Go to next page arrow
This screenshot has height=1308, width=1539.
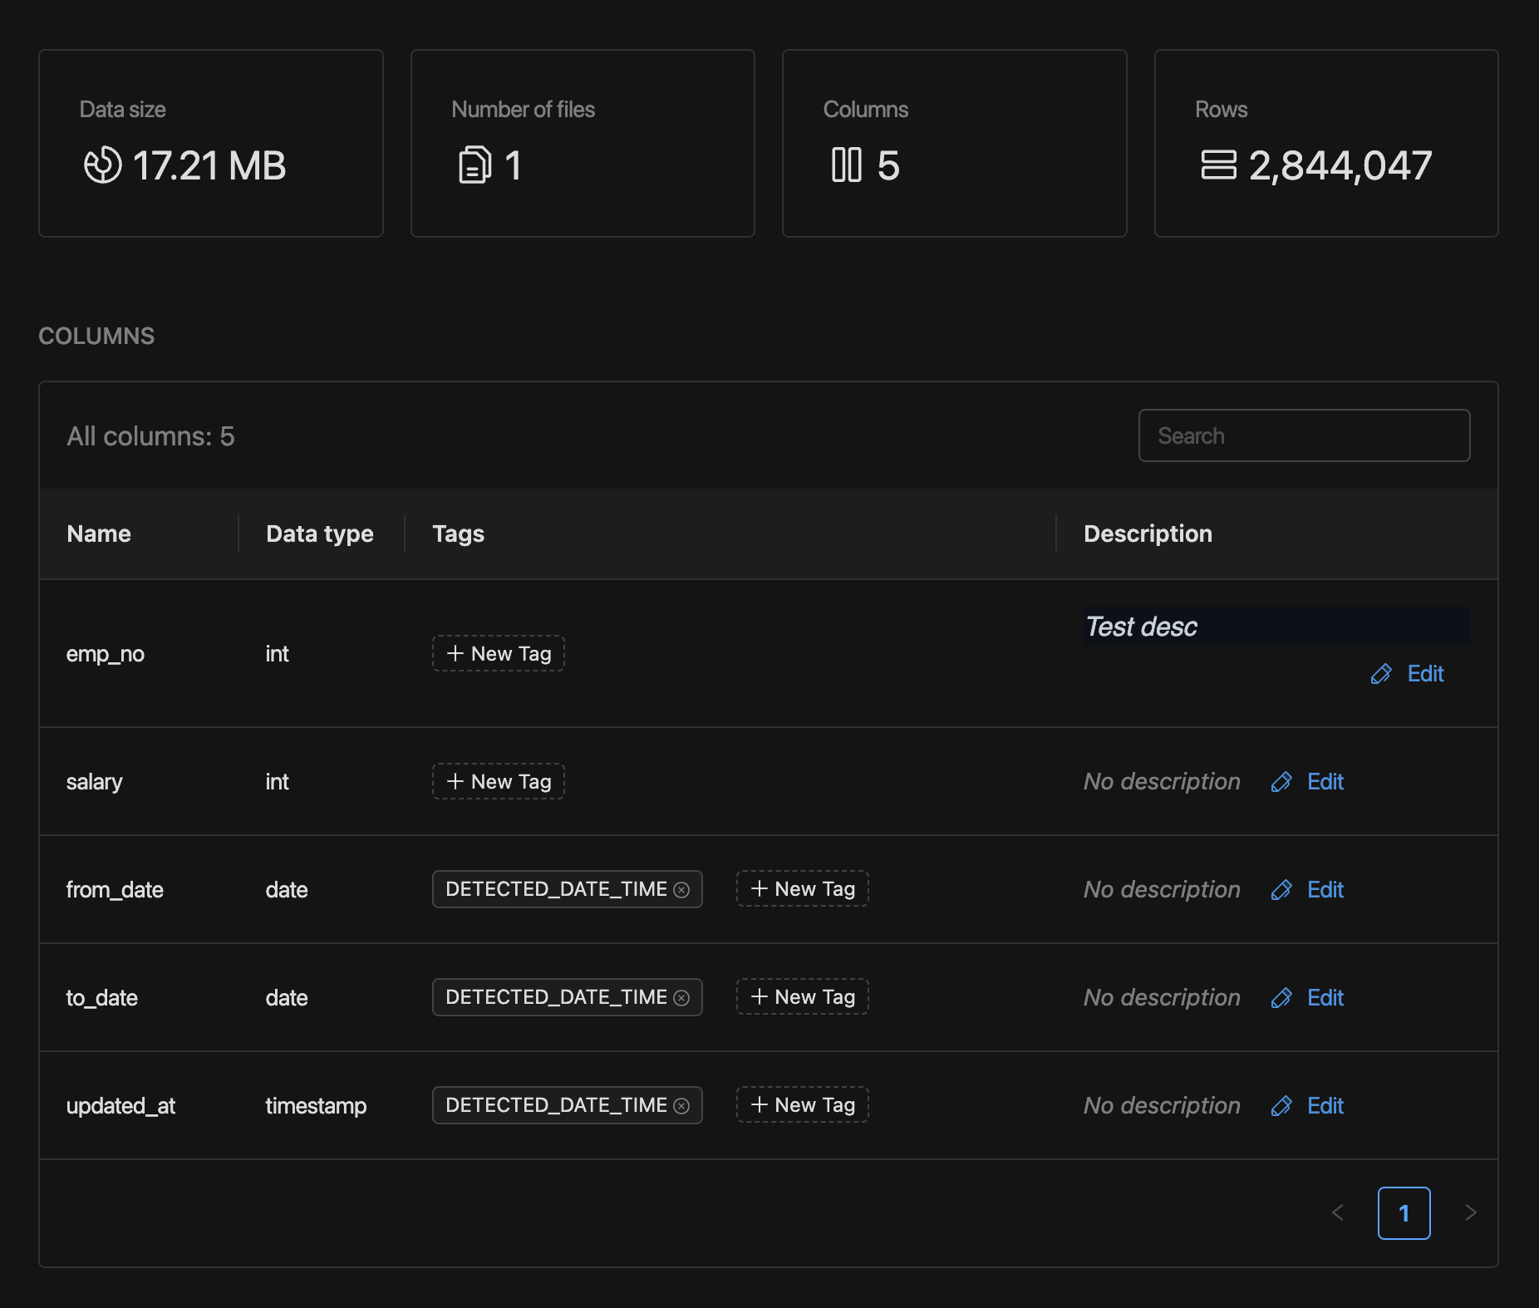coord(1471,1213)
